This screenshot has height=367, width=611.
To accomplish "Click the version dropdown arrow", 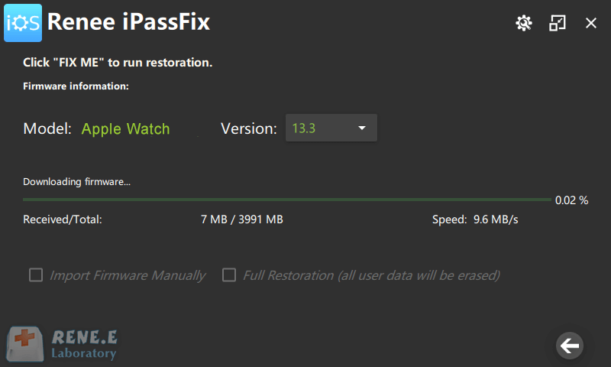I will click(362, 128).
